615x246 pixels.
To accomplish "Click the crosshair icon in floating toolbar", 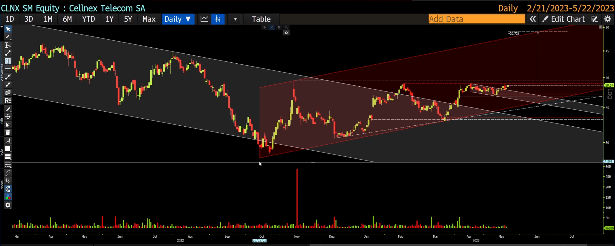I will [264, 28].
